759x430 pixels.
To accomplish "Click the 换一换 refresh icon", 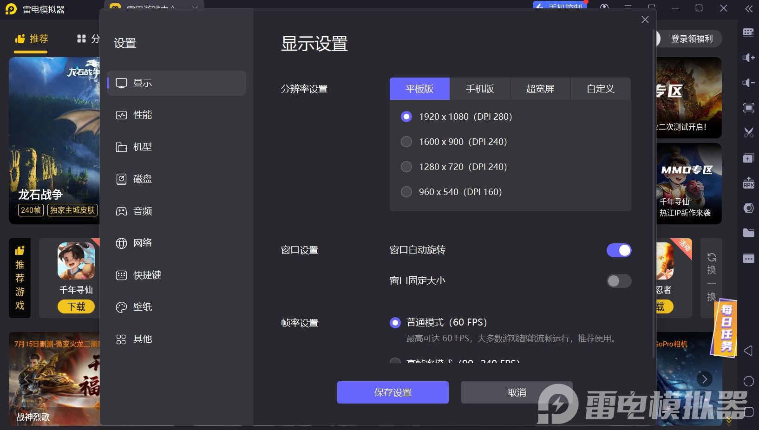I will pos(711,257).
